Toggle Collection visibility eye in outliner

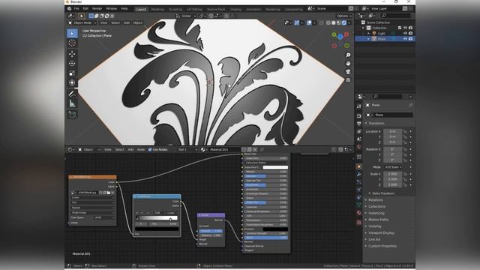tap(405, 28)
